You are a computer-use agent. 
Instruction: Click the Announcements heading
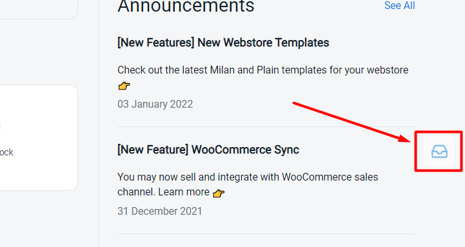click(186, 6)
